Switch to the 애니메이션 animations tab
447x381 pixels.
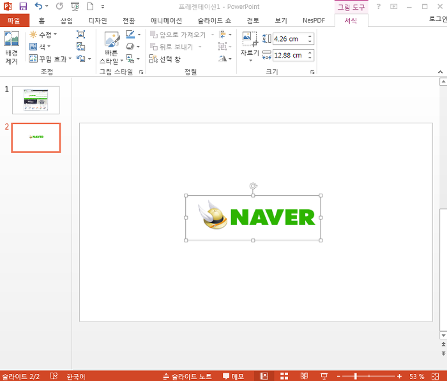pos(166,20)
